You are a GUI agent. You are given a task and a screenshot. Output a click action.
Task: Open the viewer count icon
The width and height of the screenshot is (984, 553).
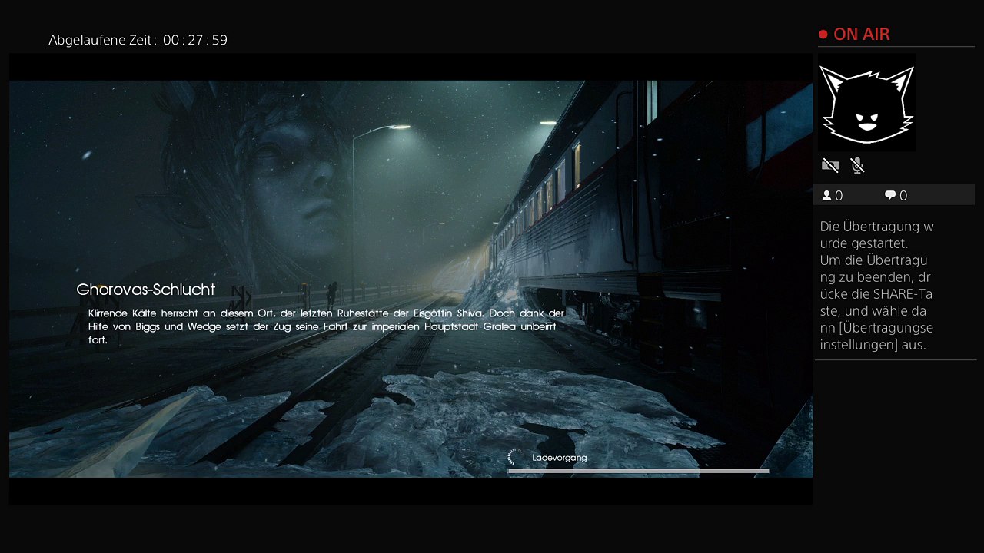point(826,195)
